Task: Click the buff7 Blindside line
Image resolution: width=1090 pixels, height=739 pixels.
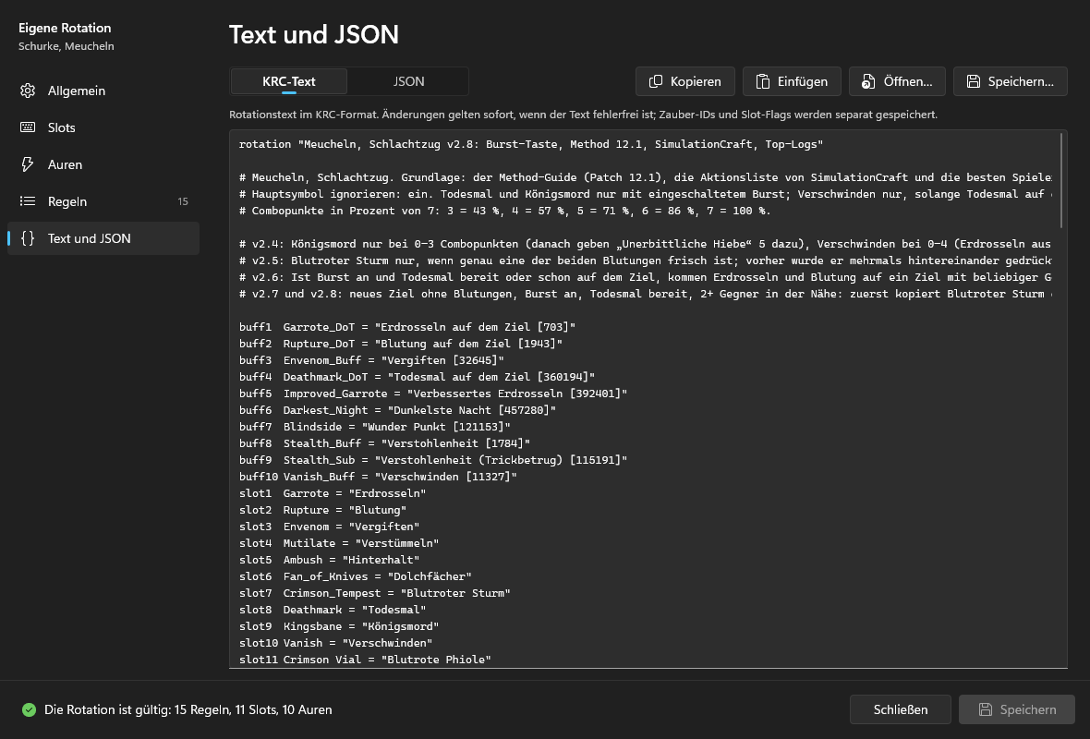Action: point(375,426)
